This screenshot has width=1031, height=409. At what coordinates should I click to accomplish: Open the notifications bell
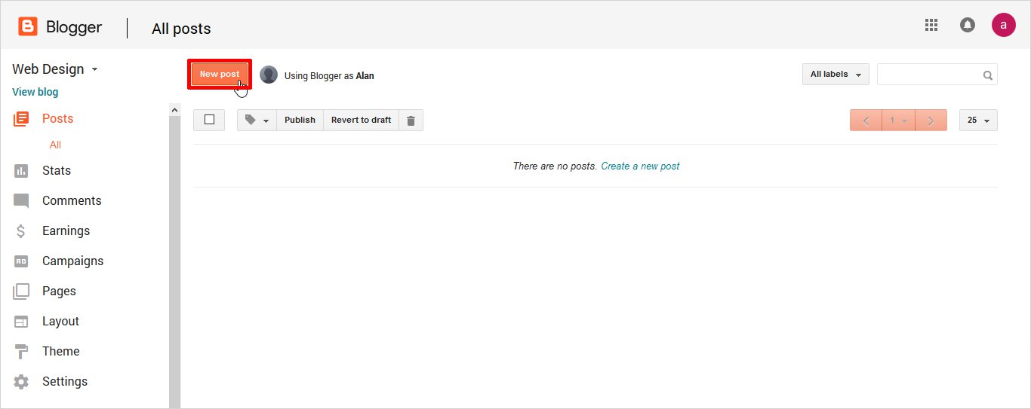tap(967, 25)
